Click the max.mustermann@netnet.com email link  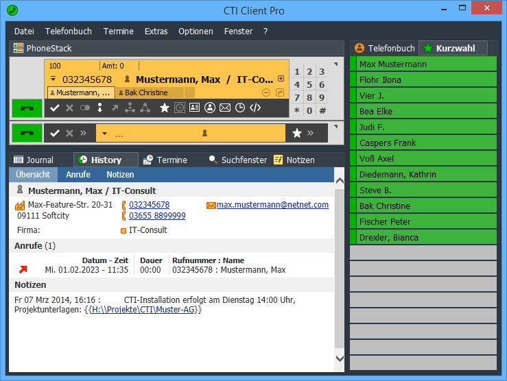272,205
